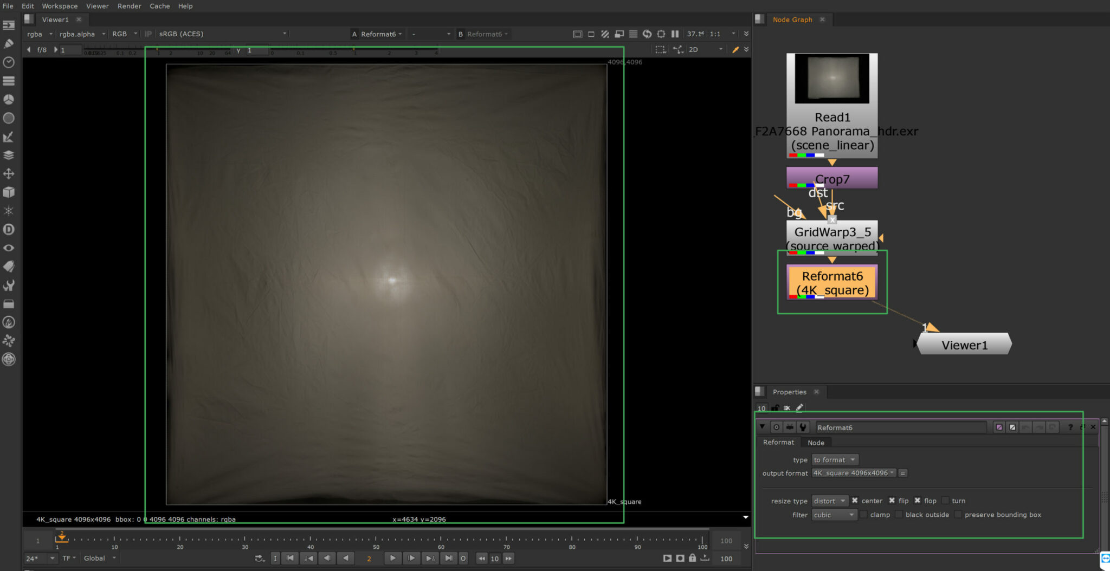Click the equals button beside output format
Screen dimensions: 1110x571
click(902, 472)
